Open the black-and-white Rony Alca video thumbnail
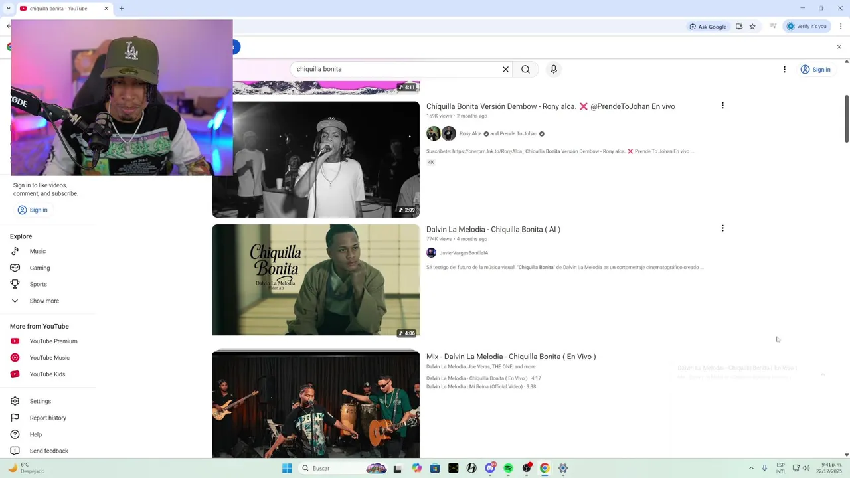850x478 pixels. pyautogui.click(x=315, y=159)
